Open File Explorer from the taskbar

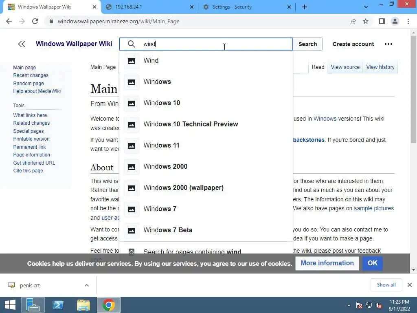tap(83, 305)
